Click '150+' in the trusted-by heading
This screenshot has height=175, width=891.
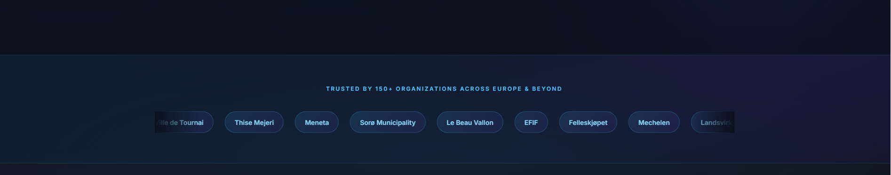point(384,89)
